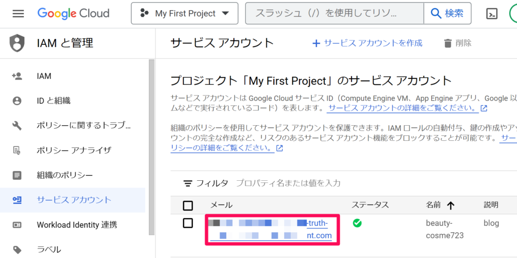Select サービス アカウント in sidebar
Screen dimensions: 517x258
73,200
